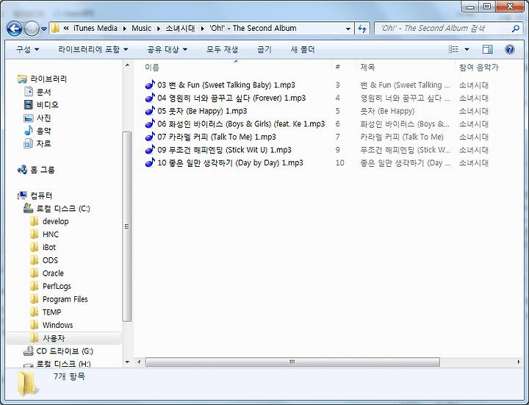Open 홈 그룹 in the navigation pane
This screenshot has width=529, height=405.
pyautogui.click(x=42, y=170)
